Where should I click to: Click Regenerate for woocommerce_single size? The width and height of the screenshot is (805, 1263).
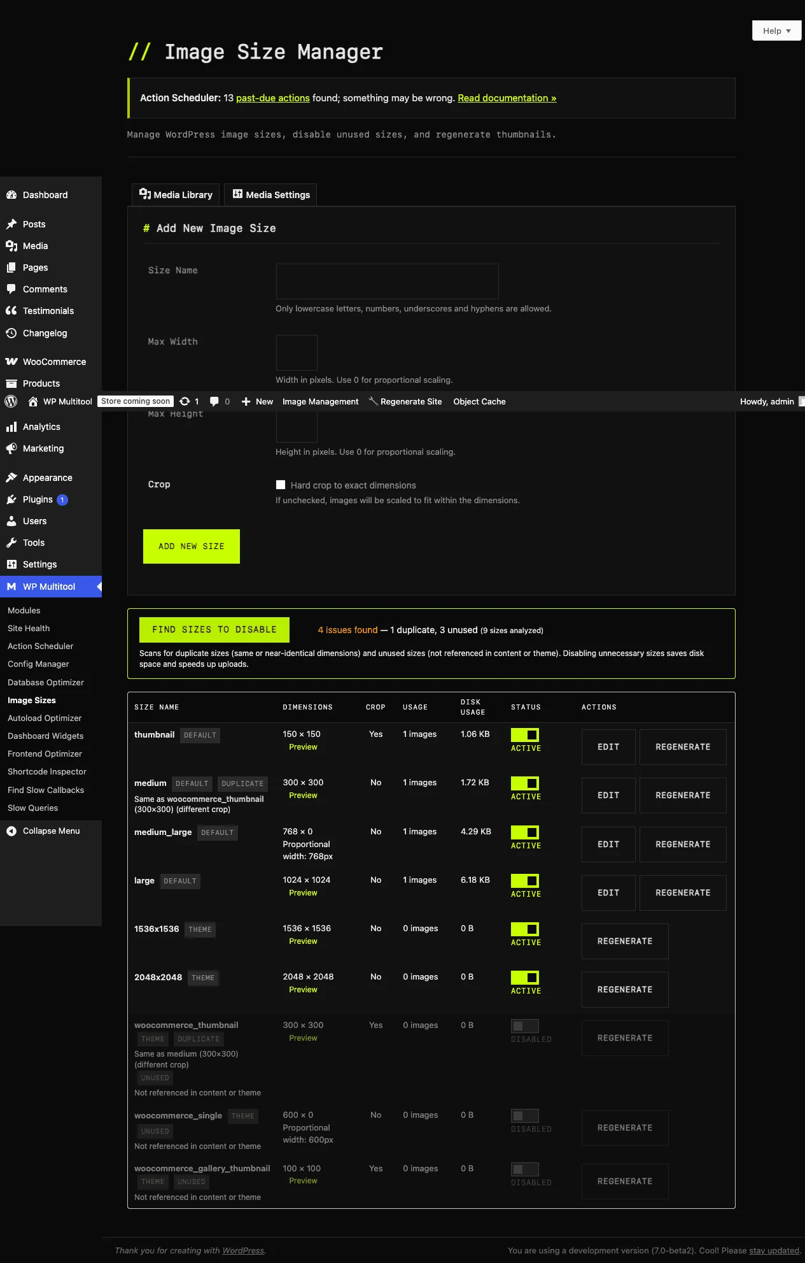click(x=625, y=1128)
